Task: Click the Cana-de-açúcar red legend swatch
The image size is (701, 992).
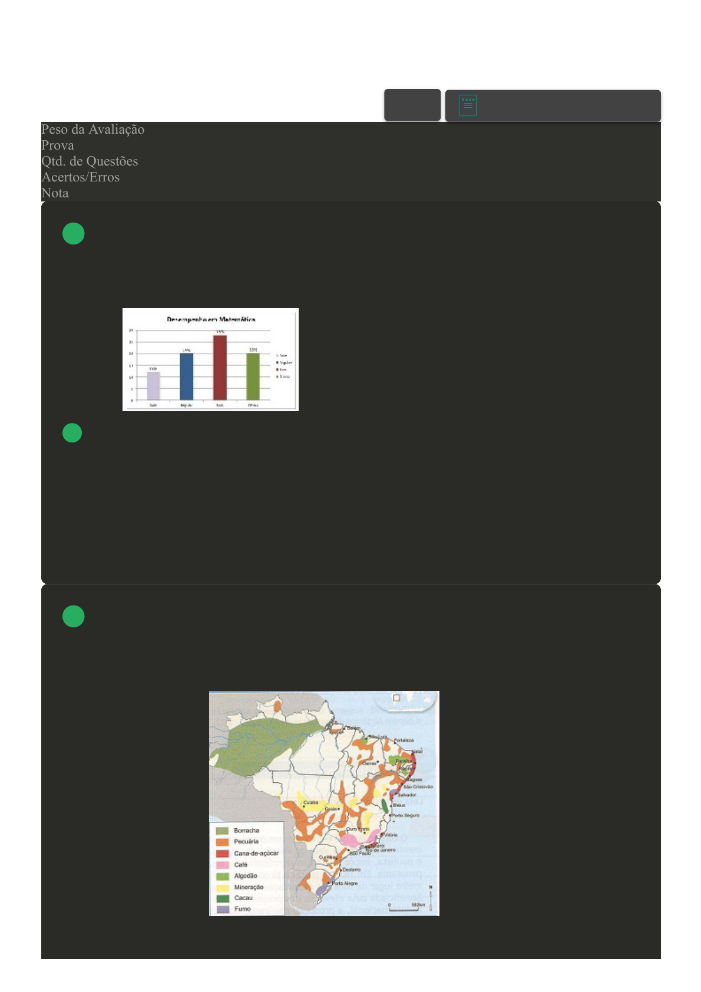Action: (x=222, y=853)
